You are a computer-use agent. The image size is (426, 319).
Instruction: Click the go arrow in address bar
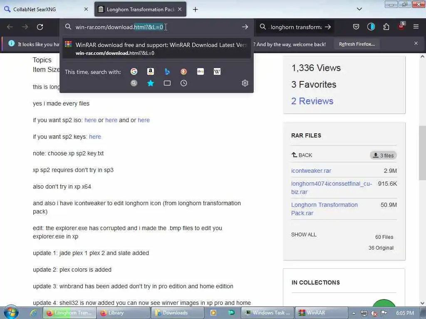click(245, 27)
